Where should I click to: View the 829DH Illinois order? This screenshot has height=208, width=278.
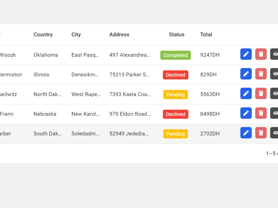click(274, 74)
